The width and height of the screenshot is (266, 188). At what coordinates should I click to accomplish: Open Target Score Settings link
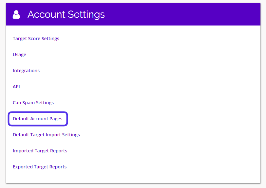coord(36,39)
